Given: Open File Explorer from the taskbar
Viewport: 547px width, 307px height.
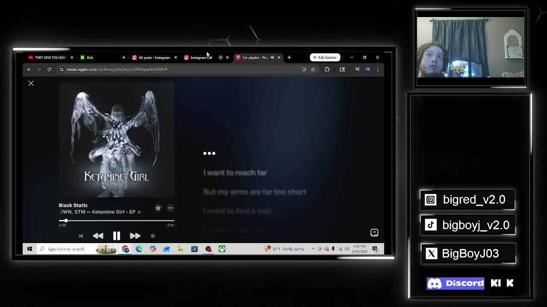Looking at the screenshot, I should [x=180, y=249].
